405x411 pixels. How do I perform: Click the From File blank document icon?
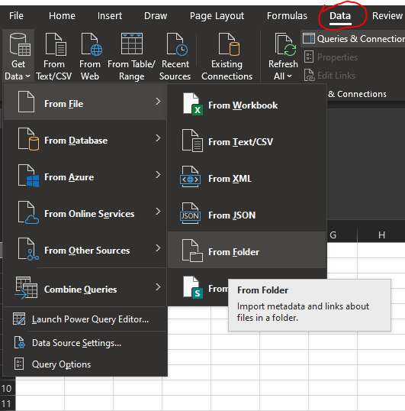coord(26,102)
